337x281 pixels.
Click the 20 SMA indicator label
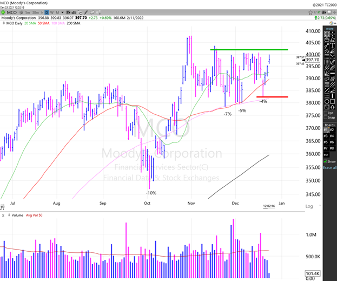[x=30, y=23]
